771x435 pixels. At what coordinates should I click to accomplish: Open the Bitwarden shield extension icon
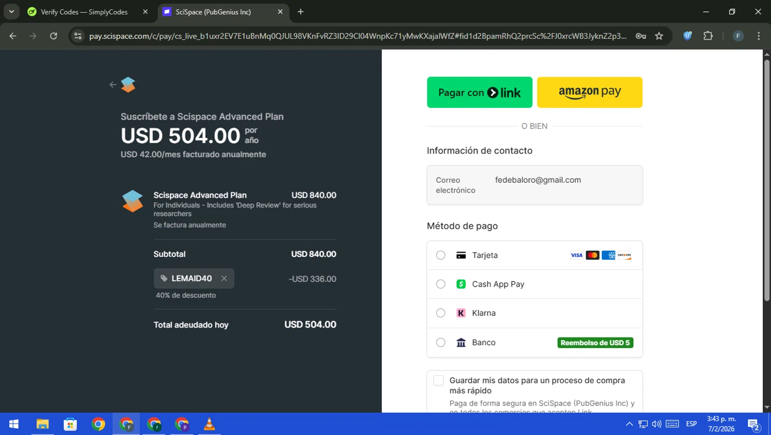coord(687,36)
